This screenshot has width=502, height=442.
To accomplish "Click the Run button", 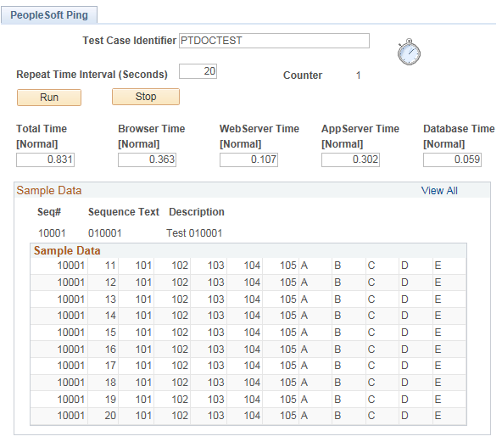I will point(49,98).
